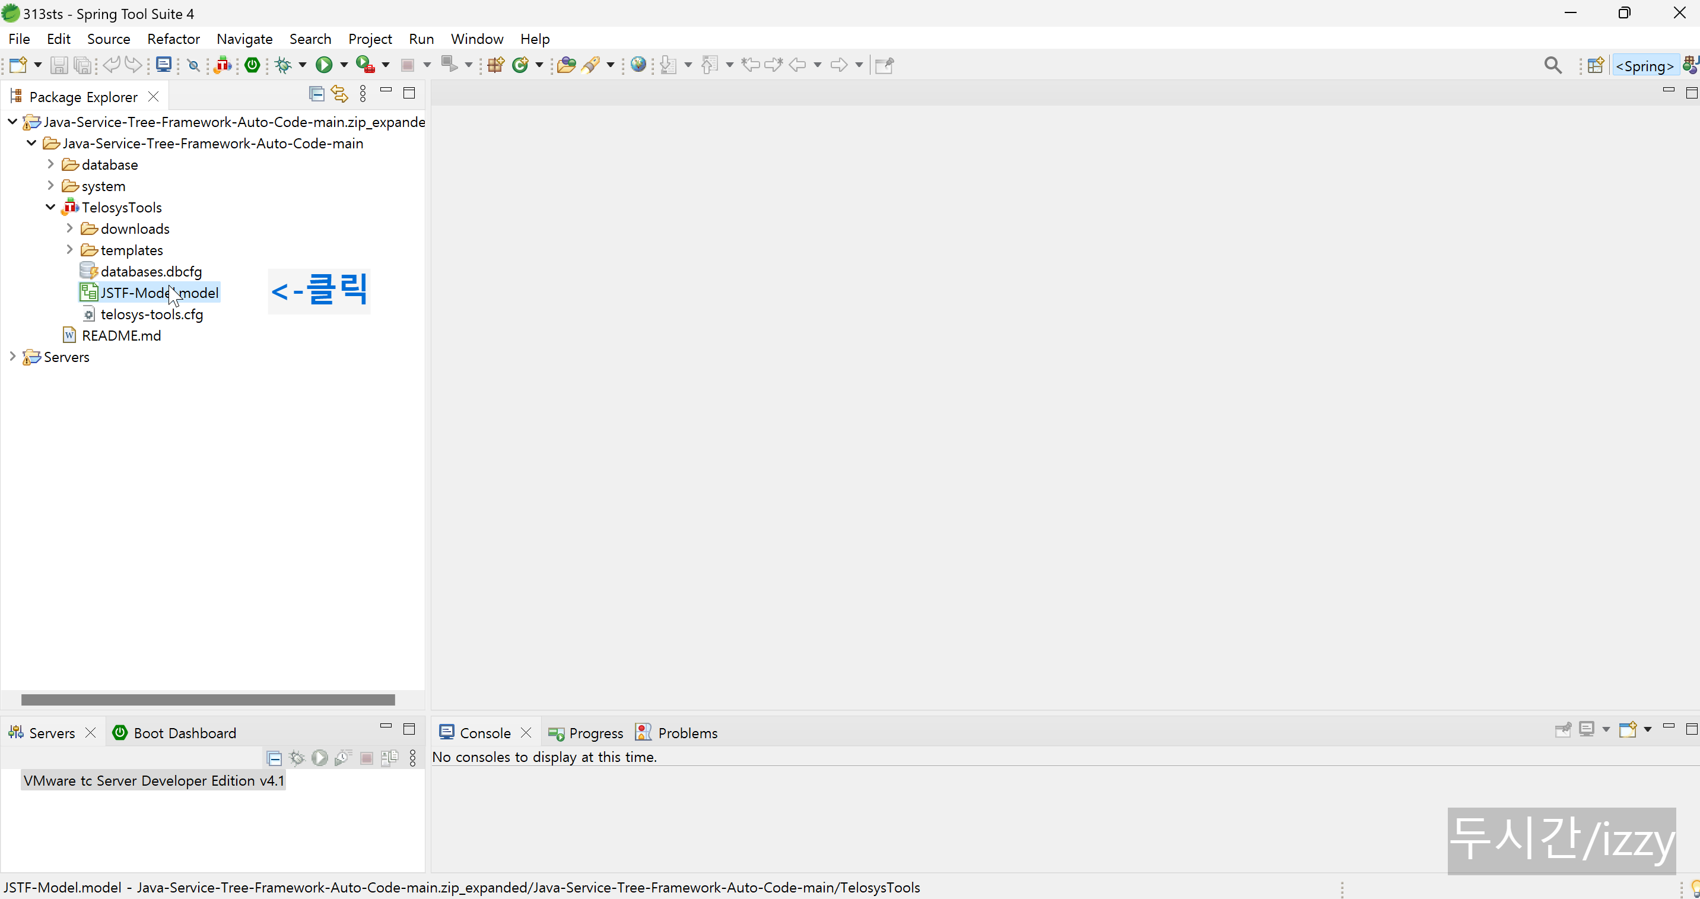This screenshot has height=899, width=1700.
Task: Close the Servers tab
Action: (x=90, y=733)
